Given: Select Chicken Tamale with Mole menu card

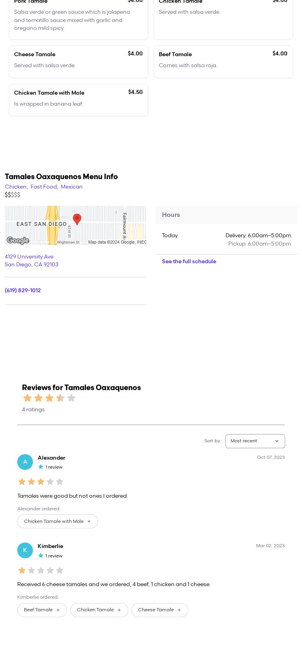Looking at the screenshot, I should (78, 100).
